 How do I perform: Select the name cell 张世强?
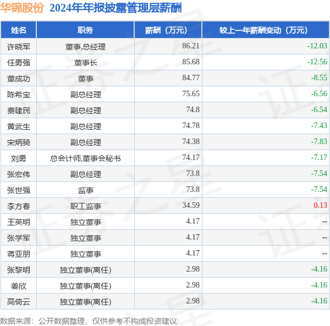[x=19, y=190]
